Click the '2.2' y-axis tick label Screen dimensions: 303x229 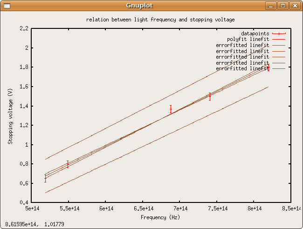point(24,28)
